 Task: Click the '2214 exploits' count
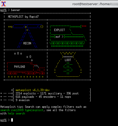(x=26, y=93)
